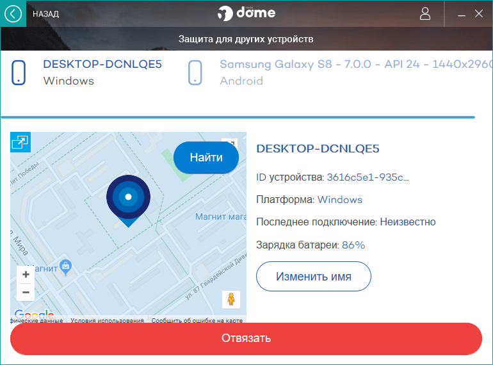The height and width of the screenshot is (365, 493).
Task: Open the Google logo link on map
Action: [34, 313]
